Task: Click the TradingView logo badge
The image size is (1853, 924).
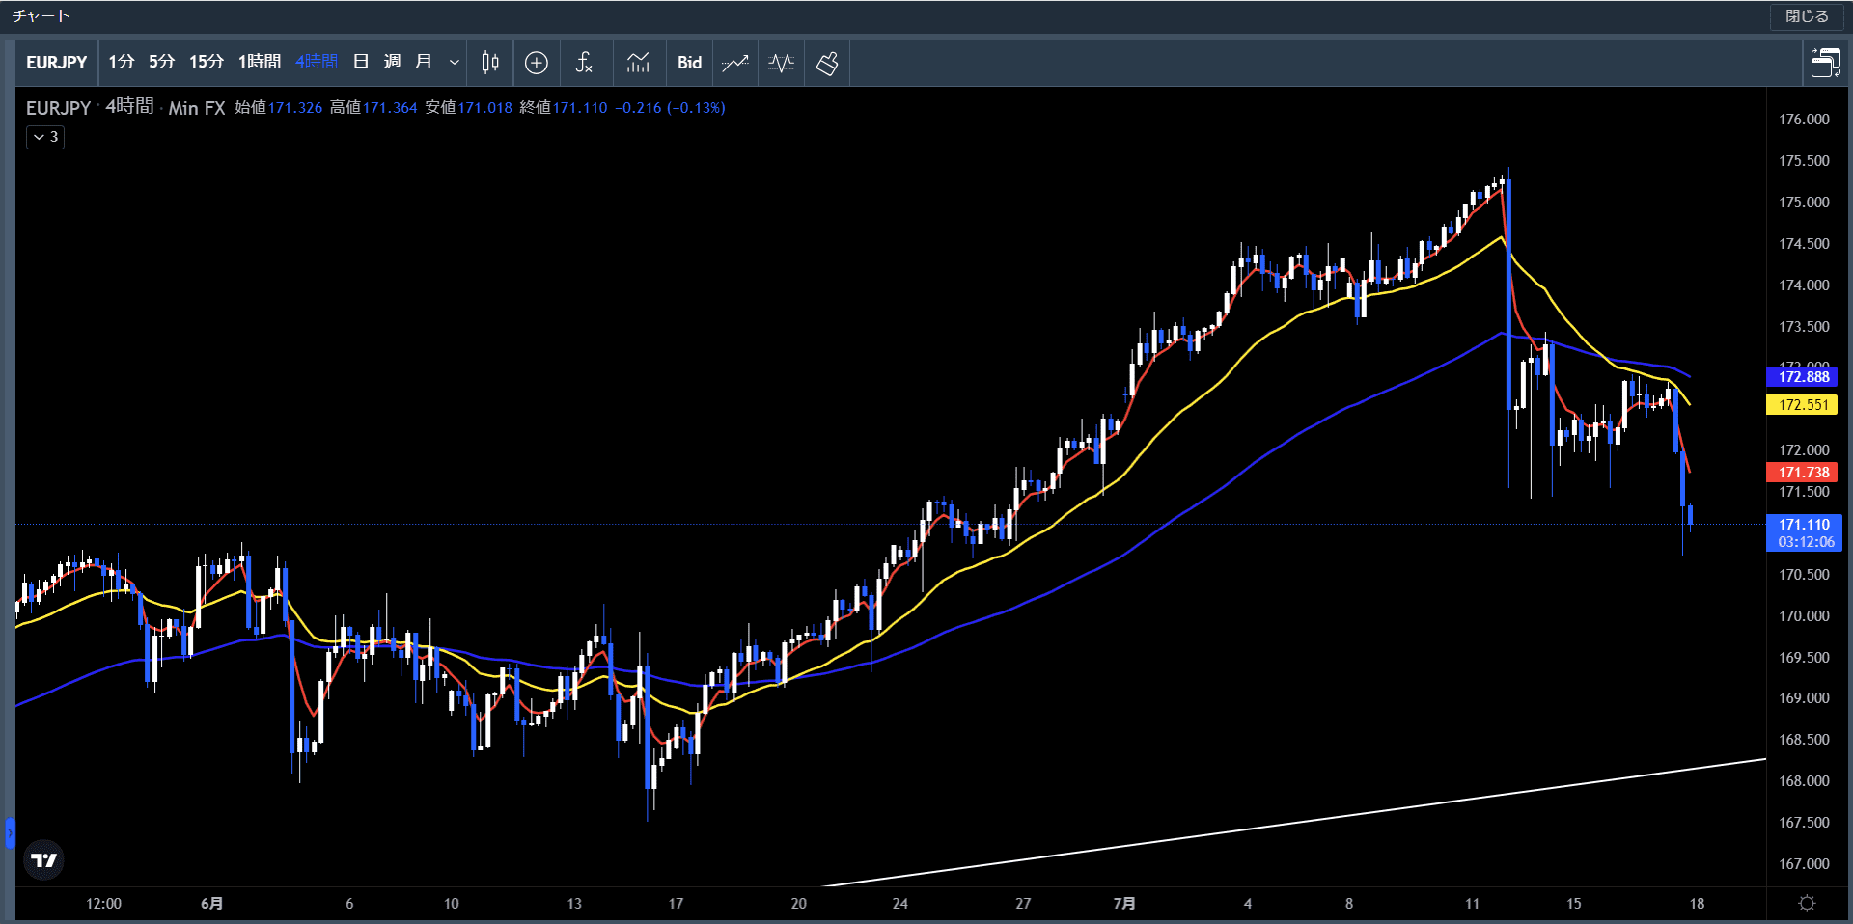Action: coord(43,859)
